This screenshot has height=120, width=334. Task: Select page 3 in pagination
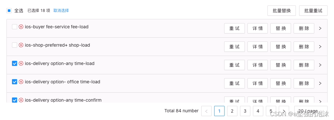245,111
